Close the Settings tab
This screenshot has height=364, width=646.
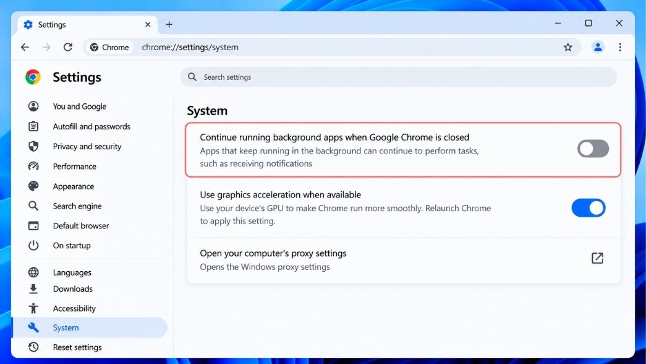(x=148, y=24)
